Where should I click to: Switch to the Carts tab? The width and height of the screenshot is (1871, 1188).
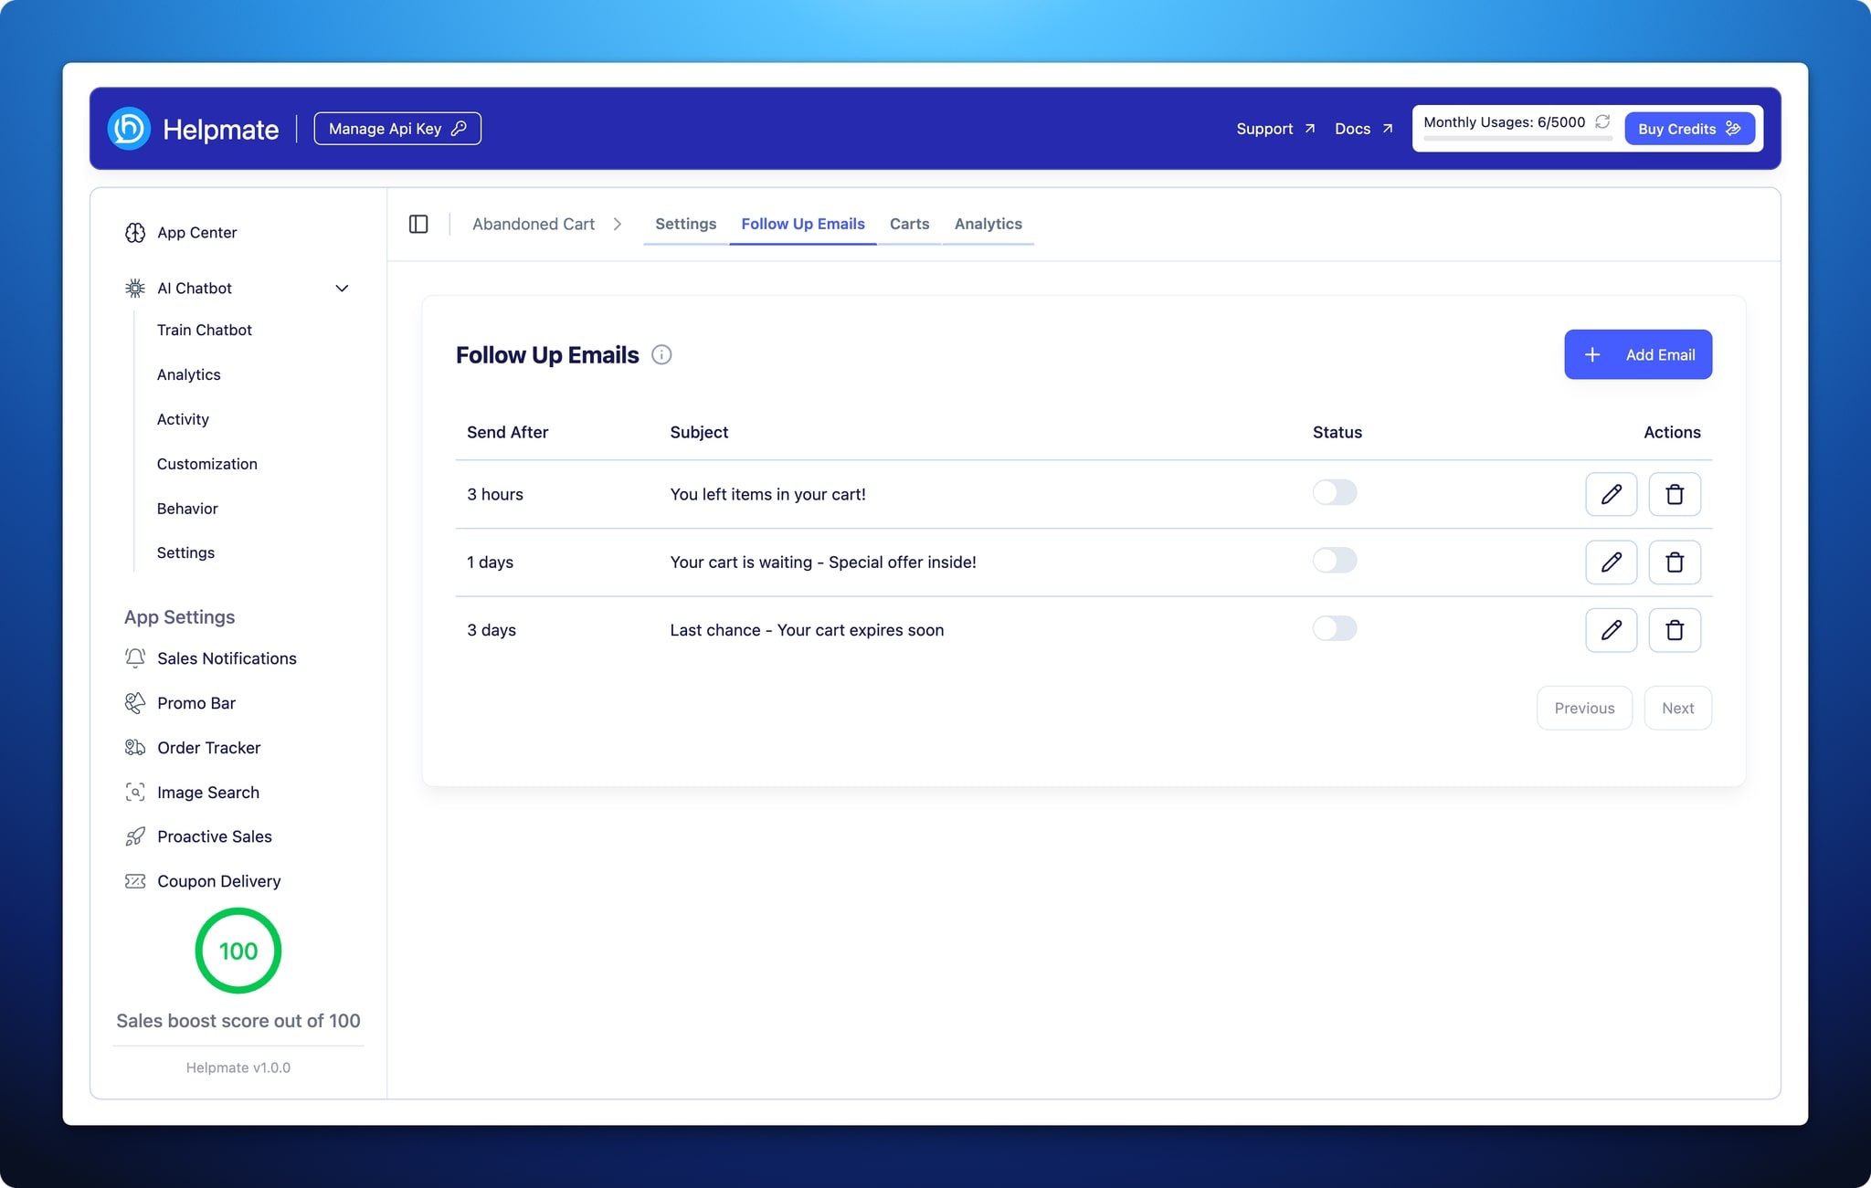909,224
